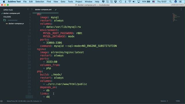Click the 'environment:' key

[x=49, y=30]
